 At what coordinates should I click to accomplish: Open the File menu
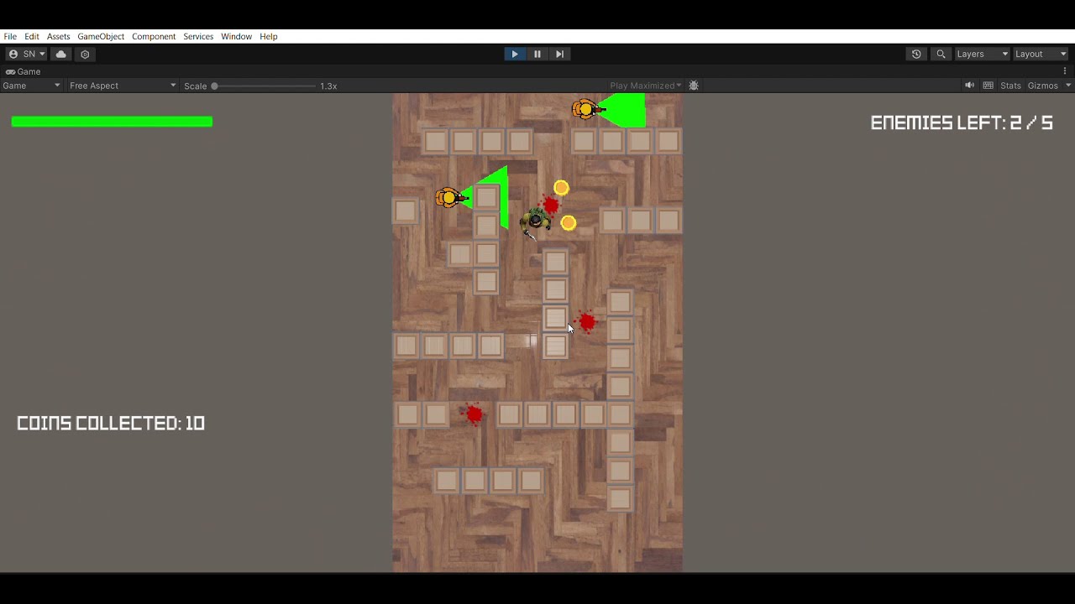click(x=10, y=36)
